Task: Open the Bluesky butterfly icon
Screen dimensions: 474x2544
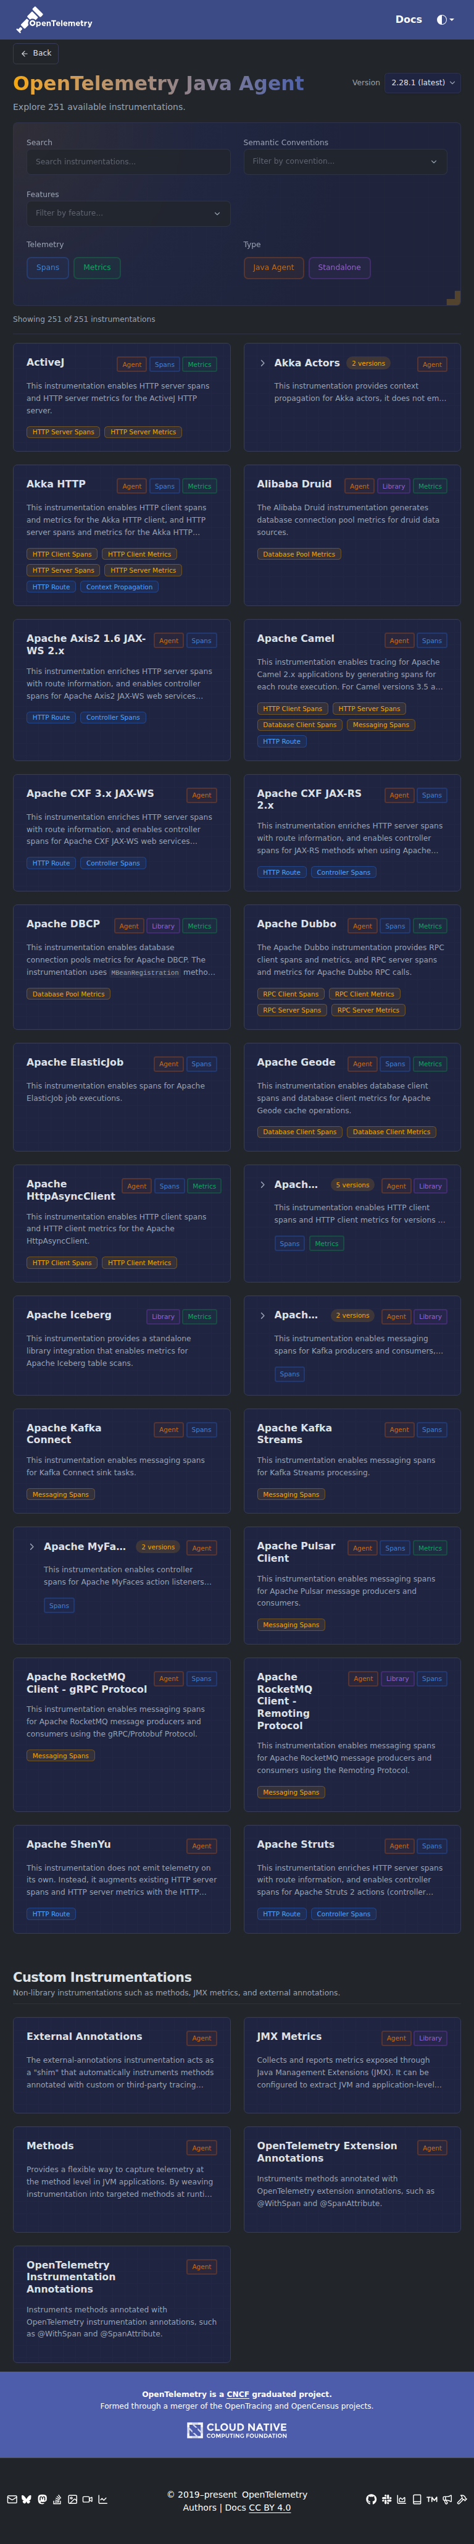Action: [27, 2500]
